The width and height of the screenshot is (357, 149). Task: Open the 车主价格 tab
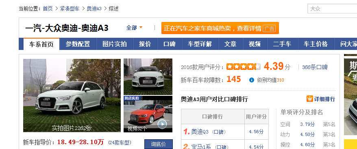point(316,44)
